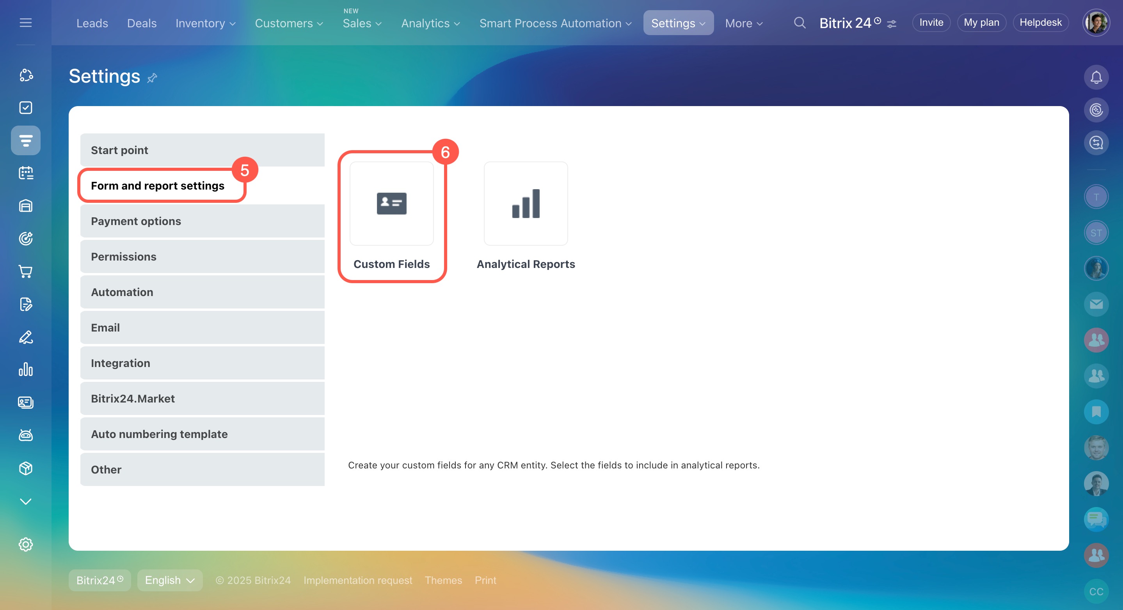Go to the Leads menu item
1123x610 pixels.
pyautogui.click(x=92, y=23)
